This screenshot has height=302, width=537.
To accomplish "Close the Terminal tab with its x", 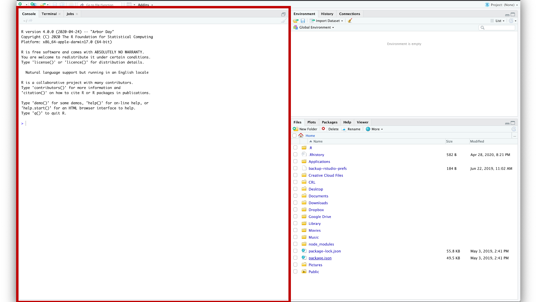I will point(60,14).
